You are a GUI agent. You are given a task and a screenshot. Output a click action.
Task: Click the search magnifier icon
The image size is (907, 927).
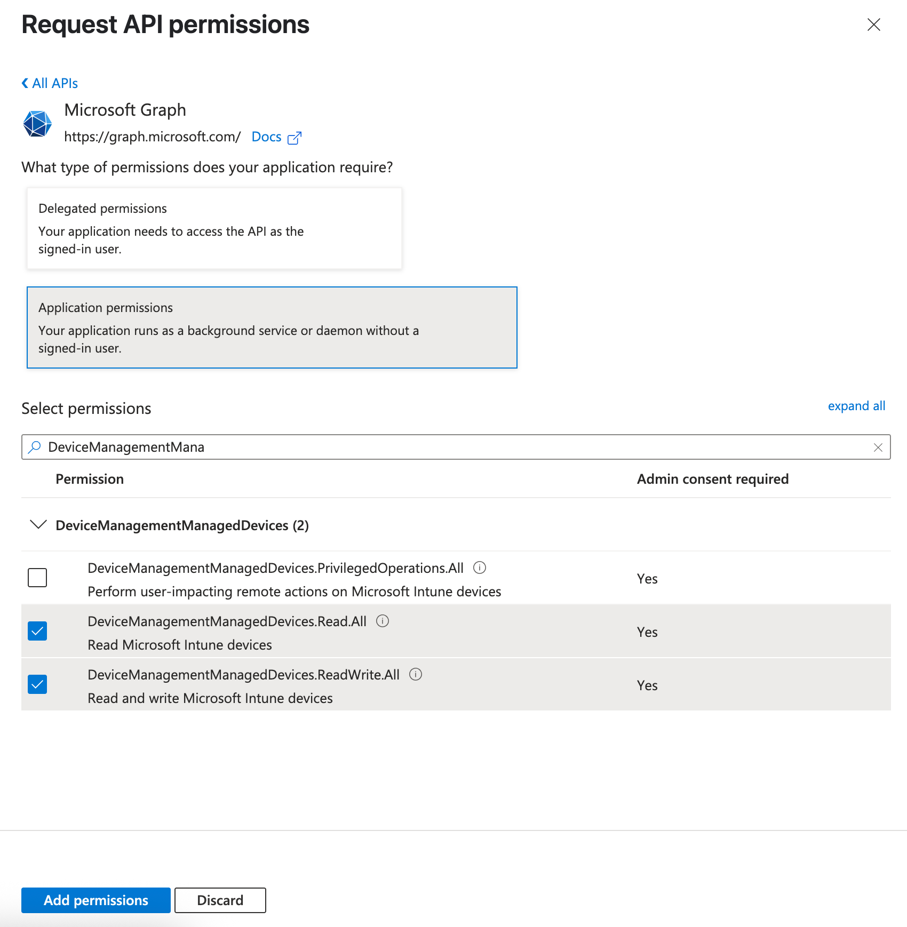click(35, 447)
